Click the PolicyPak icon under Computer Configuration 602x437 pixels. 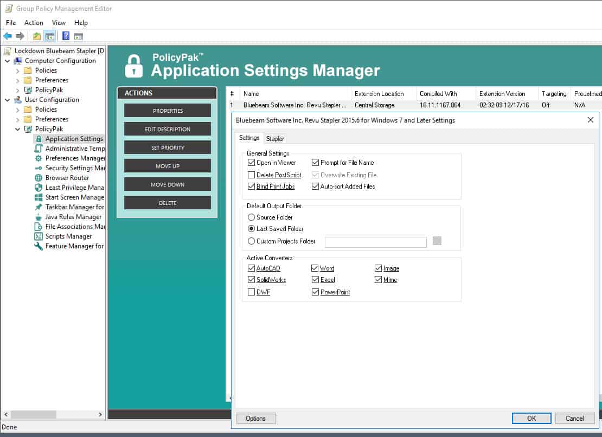(28, 90)
